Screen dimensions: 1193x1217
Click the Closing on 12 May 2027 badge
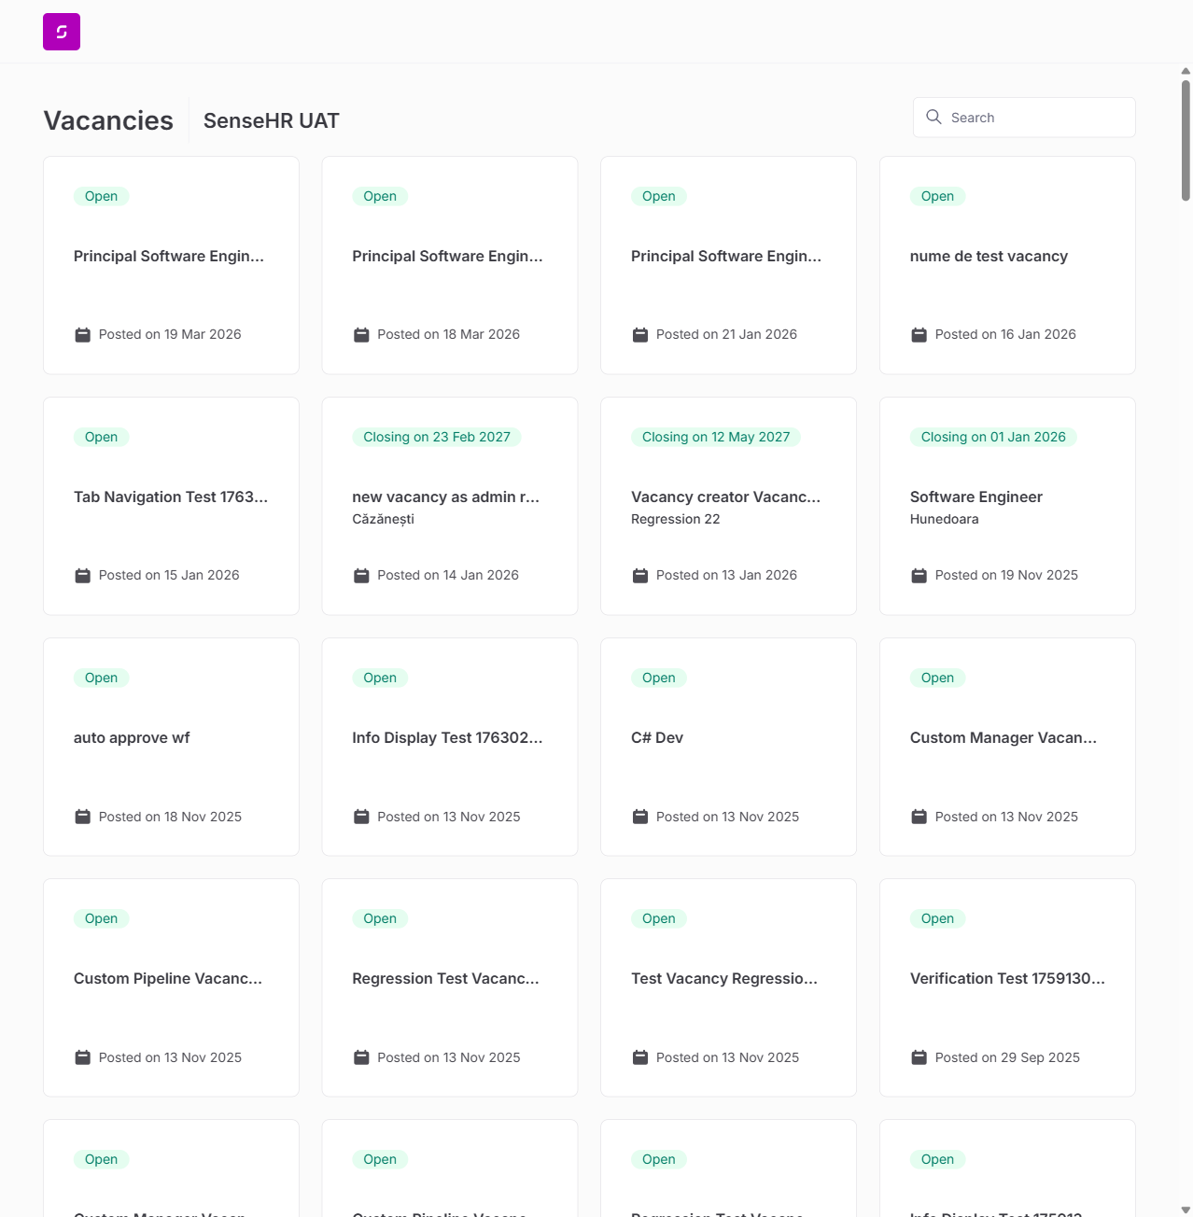[x=716, y=437]
